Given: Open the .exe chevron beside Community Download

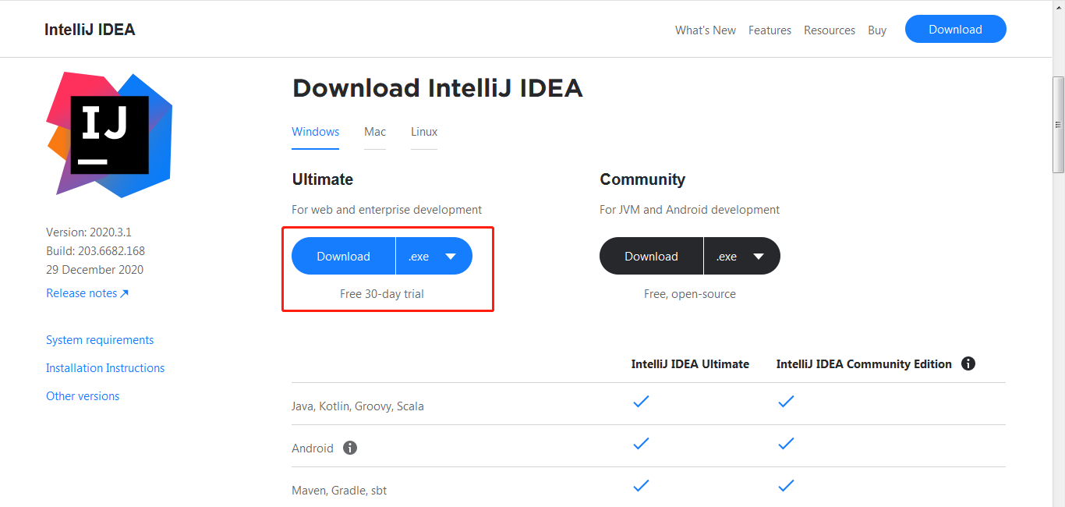Looking at the screenshot, I should 758,256.
